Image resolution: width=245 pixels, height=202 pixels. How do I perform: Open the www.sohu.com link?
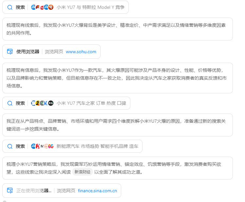tap(81, 52)
